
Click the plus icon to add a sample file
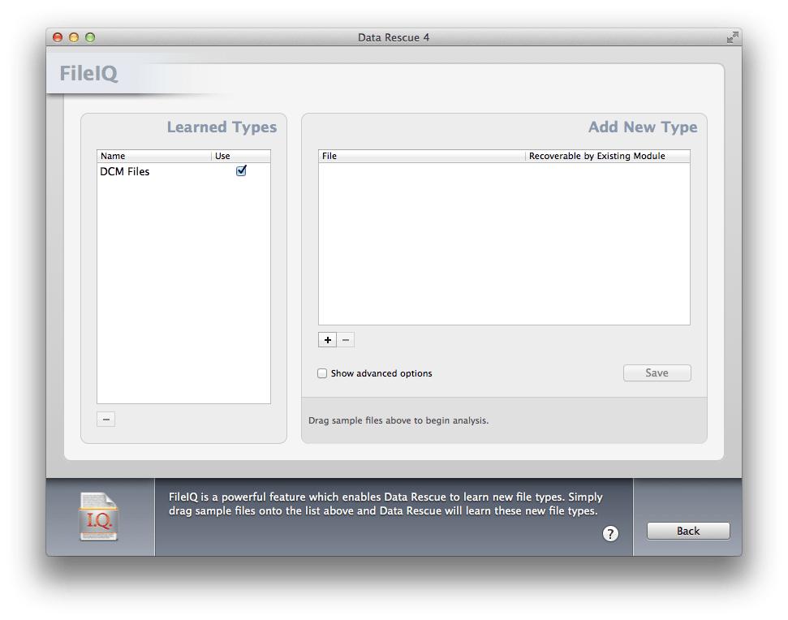tap(327, 339)
